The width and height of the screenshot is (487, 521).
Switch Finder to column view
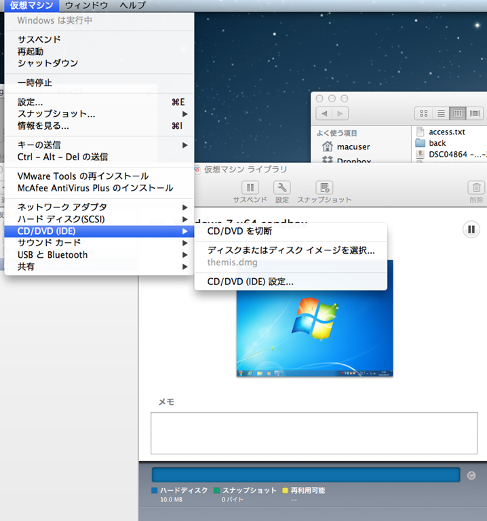point(458,114)
